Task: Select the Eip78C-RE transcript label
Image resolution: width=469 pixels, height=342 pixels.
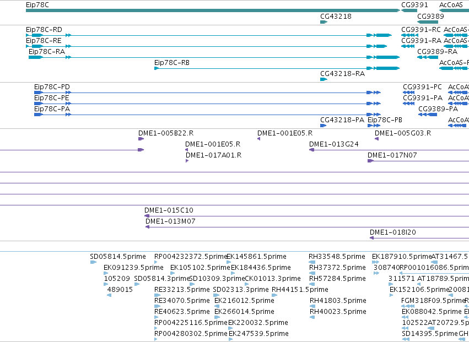Action: (44, 41)
